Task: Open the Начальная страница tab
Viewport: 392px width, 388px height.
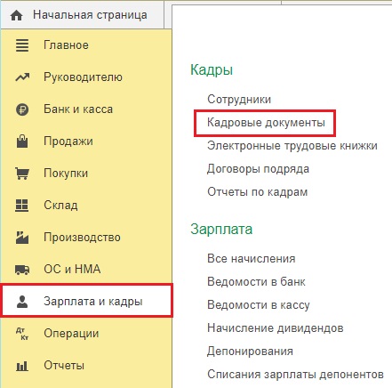Action: click(82, 15)
